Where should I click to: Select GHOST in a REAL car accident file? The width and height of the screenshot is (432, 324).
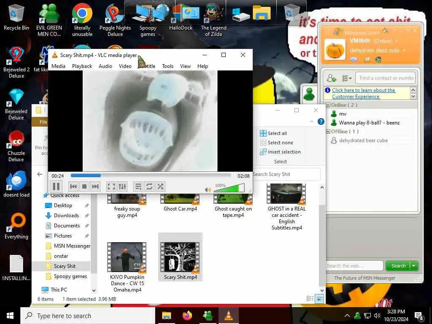coord(286,208)
